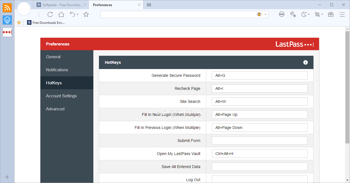This screenshot has height=183, width=350.
Task: Click the 'Open My LastPass Vault' label
Action: (179, 154)
